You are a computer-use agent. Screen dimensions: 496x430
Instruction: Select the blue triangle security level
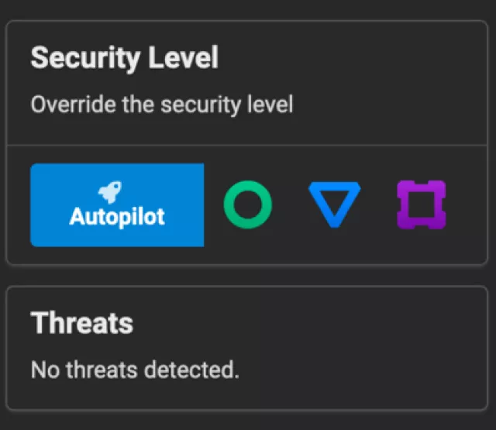(x=334, y=205)
